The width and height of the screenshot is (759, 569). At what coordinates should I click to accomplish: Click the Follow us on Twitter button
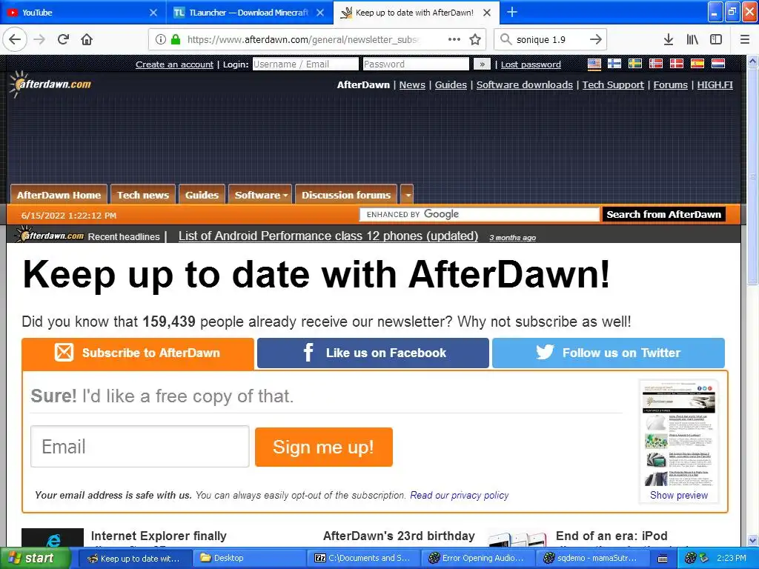pyautogui.click(x=608, y=353)
